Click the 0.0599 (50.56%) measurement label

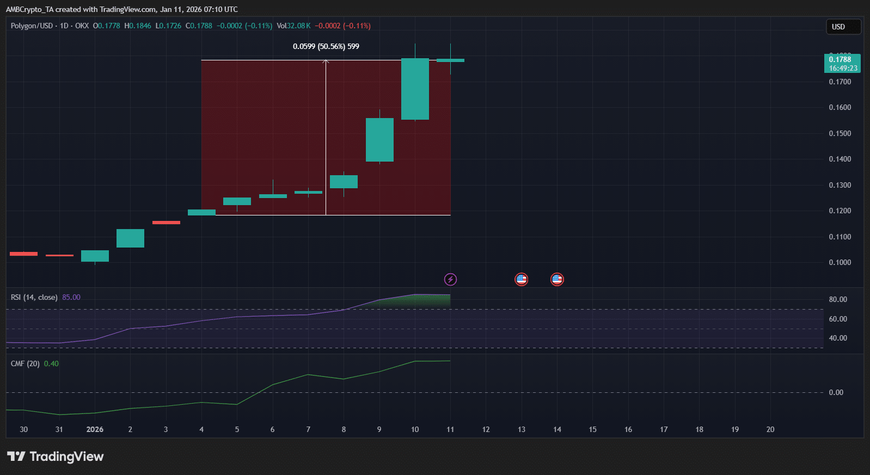click(326, 46)
